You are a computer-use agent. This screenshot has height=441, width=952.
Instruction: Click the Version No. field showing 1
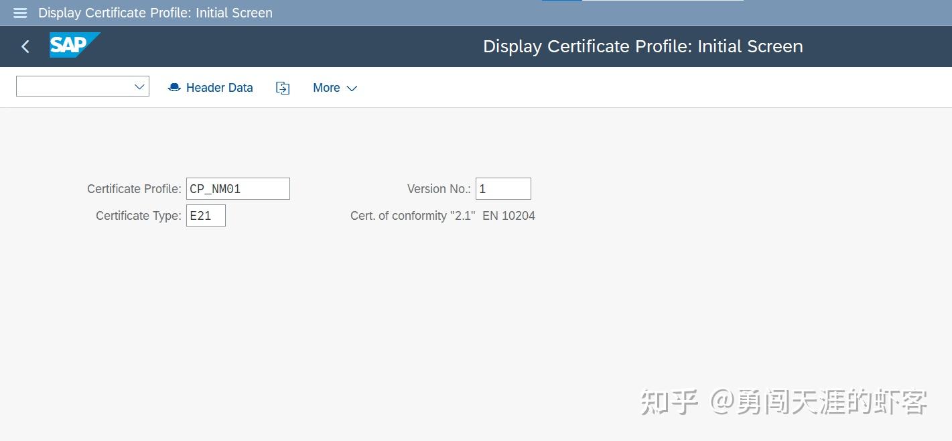point(502,188)
